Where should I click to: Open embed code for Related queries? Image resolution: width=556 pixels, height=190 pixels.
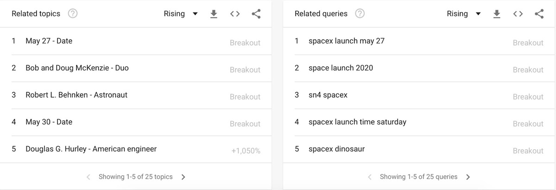pyautogui.click(x=518, y=14)
